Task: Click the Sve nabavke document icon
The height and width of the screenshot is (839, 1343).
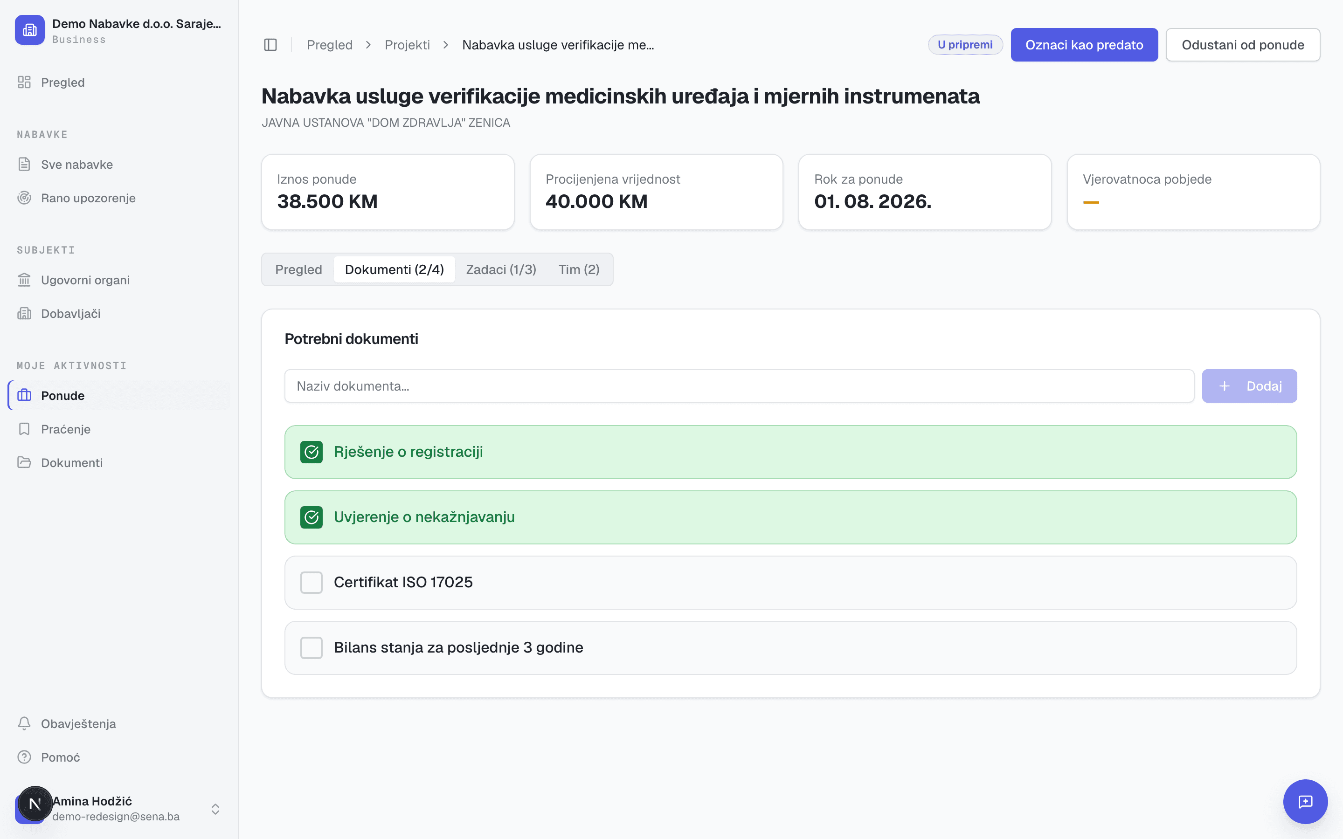Action: (x=24, y=164)
